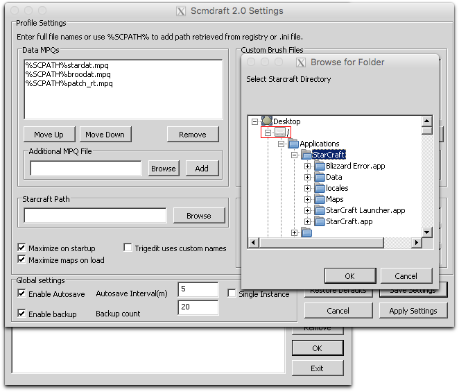459x392 pixels.
Task: Click the Desktop icon in folder tree
Action: (267, 121)
